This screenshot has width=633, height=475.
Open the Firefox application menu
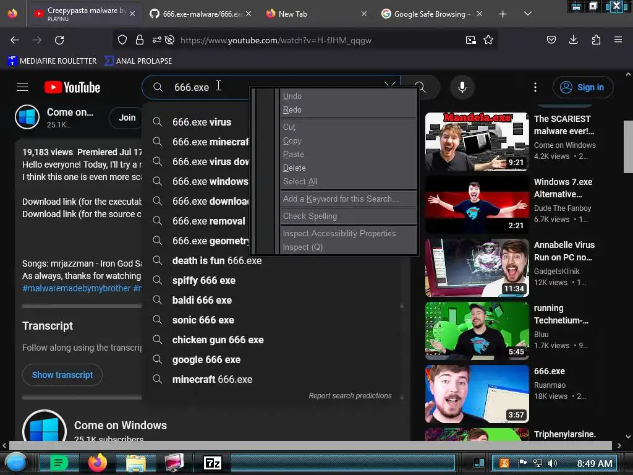point(618,40)
